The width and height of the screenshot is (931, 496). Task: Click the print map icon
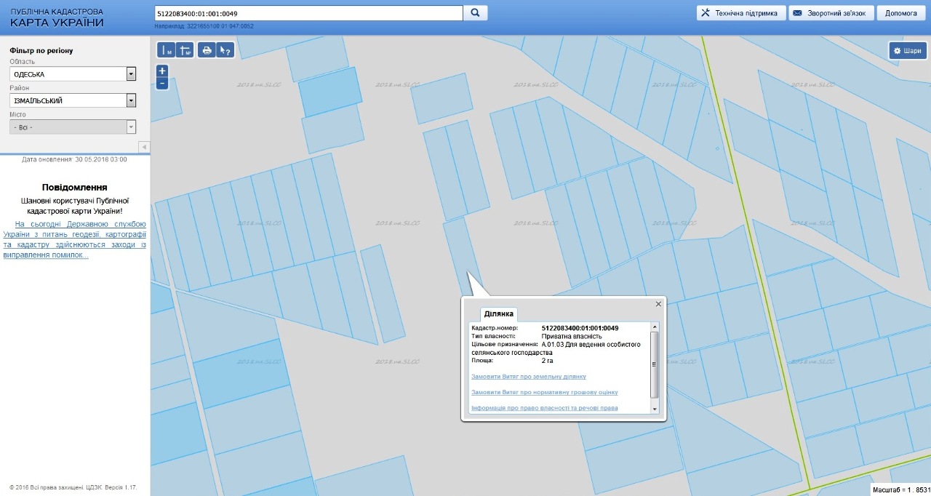(207, 50)
